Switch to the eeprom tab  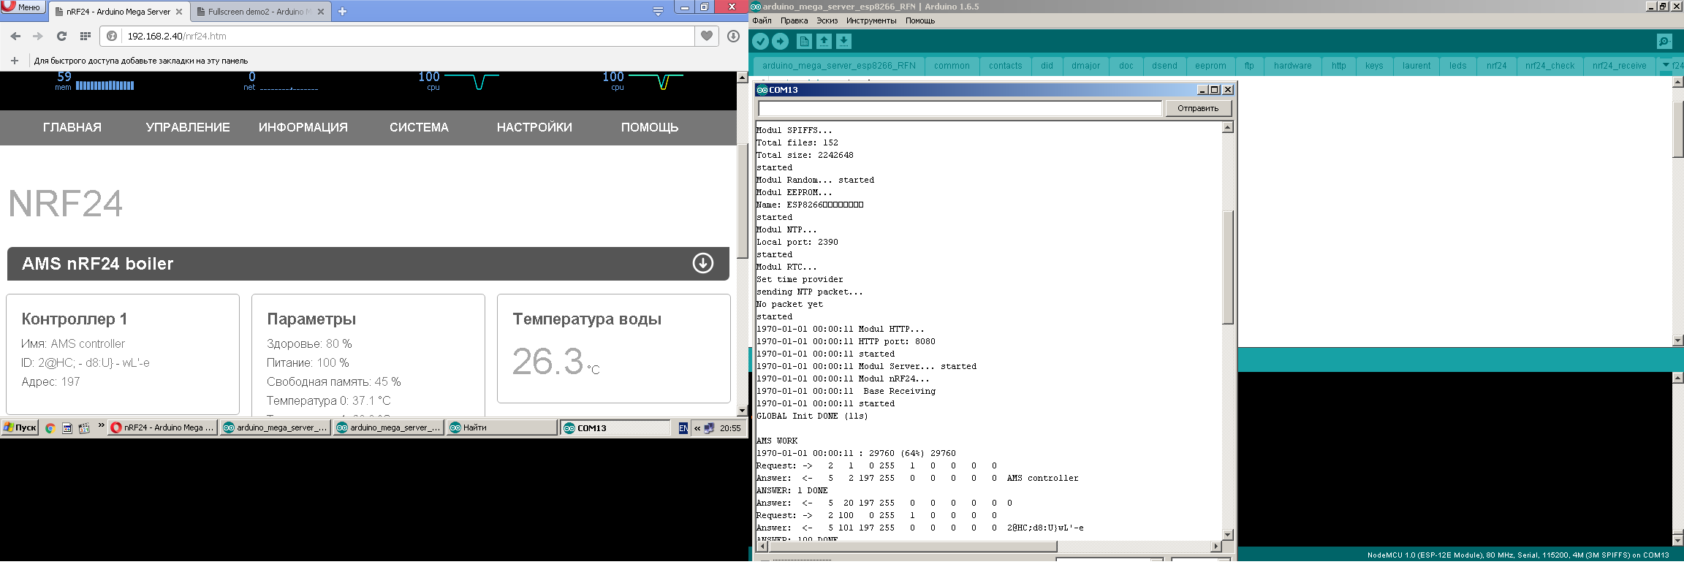pos(1210,66)
